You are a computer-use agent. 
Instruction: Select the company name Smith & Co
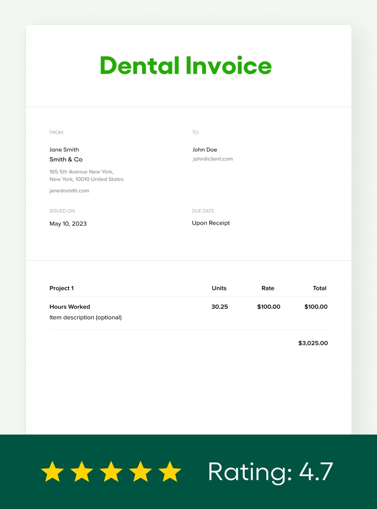click(x=66, y=159)
